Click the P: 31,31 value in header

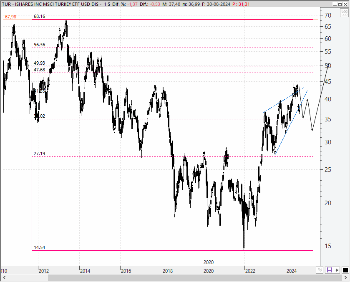(241, 4)
